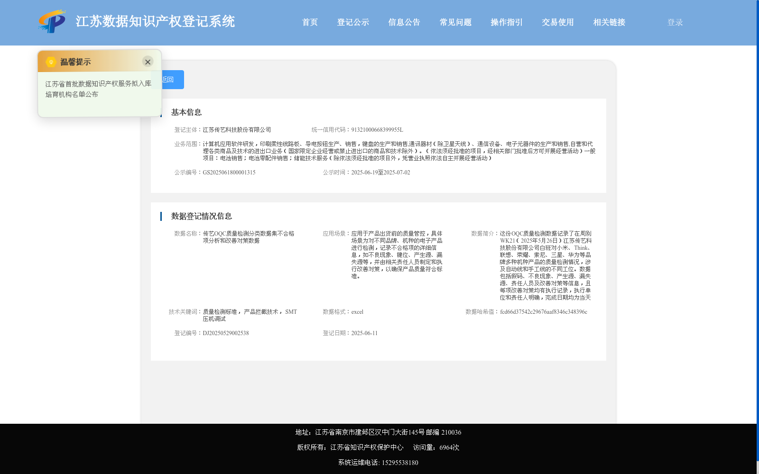Click the 基本信息 section heading
Image resolution: width=759 pixels, height=474 pixels.
(186, 112)
